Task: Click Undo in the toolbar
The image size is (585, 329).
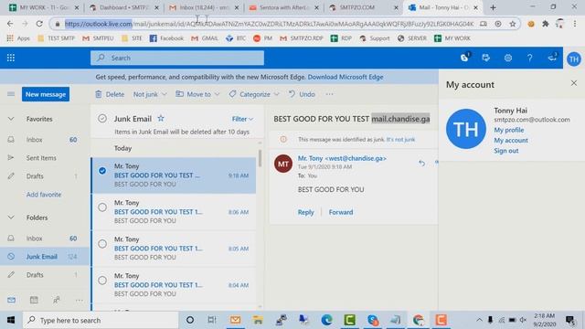Action: (x=302, y=94)
